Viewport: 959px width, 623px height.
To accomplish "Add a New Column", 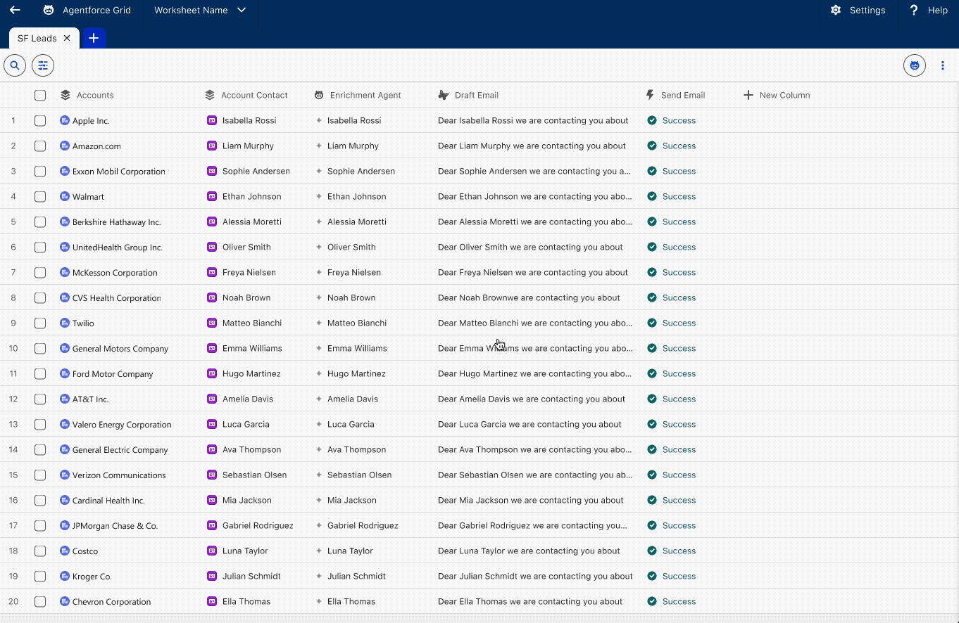I will point(777,95).
